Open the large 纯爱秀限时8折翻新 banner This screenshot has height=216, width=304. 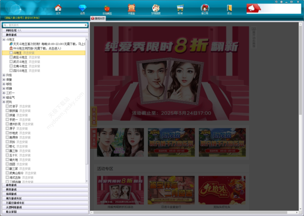point(171,74)
